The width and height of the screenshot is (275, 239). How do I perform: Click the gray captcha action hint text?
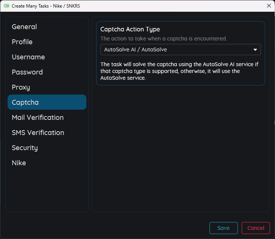[163, 39]
